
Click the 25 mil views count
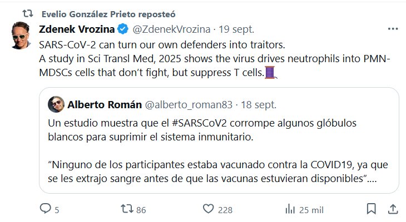coord(311,209)
